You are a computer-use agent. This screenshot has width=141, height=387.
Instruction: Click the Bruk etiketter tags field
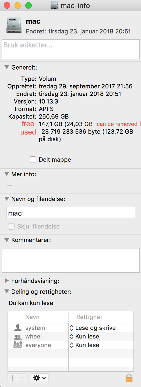(x=71, y=49)
